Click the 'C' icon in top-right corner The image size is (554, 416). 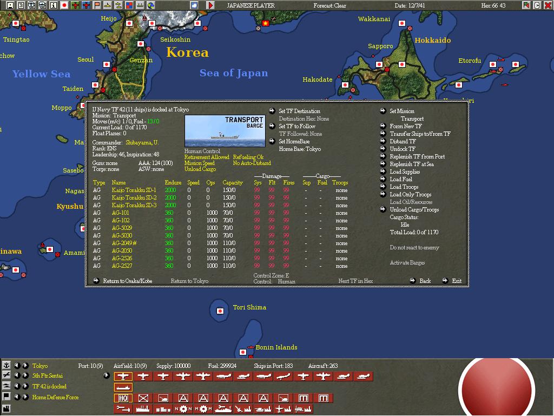coord(537,5)
